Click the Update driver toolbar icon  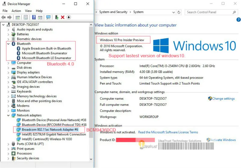tap(57, 17)
